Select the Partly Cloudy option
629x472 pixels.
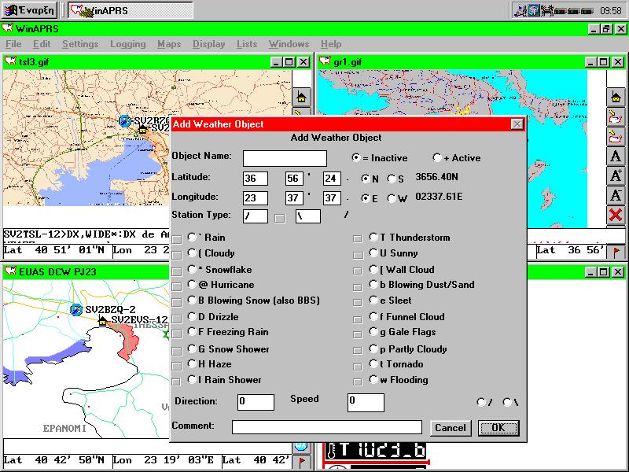click(373, 348)
